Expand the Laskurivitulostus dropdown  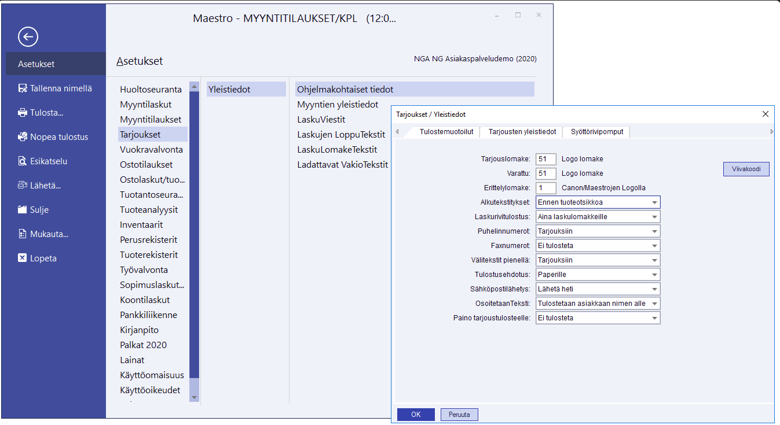tap(654, 217)
